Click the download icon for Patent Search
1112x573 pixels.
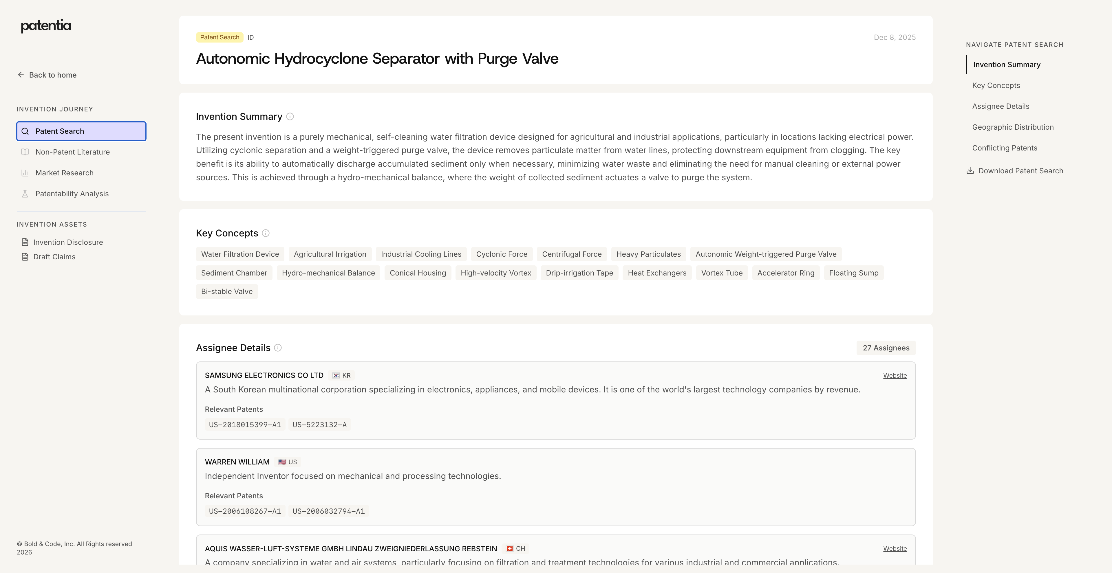(970, 171)
